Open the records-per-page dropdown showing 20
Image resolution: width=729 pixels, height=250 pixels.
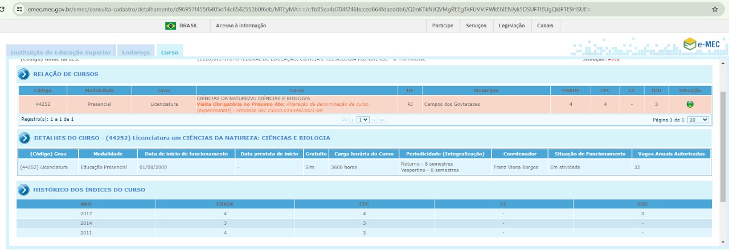pos(698,120)
